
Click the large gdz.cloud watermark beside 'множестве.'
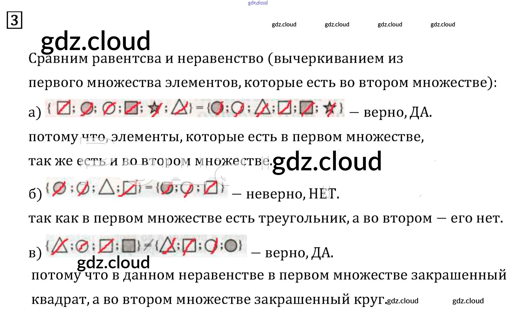[x=327, y=162]
